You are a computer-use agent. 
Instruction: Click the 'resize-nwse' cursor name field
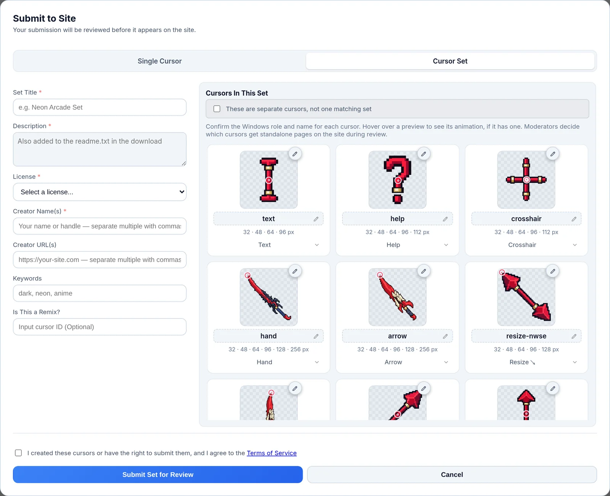point(526,336)
